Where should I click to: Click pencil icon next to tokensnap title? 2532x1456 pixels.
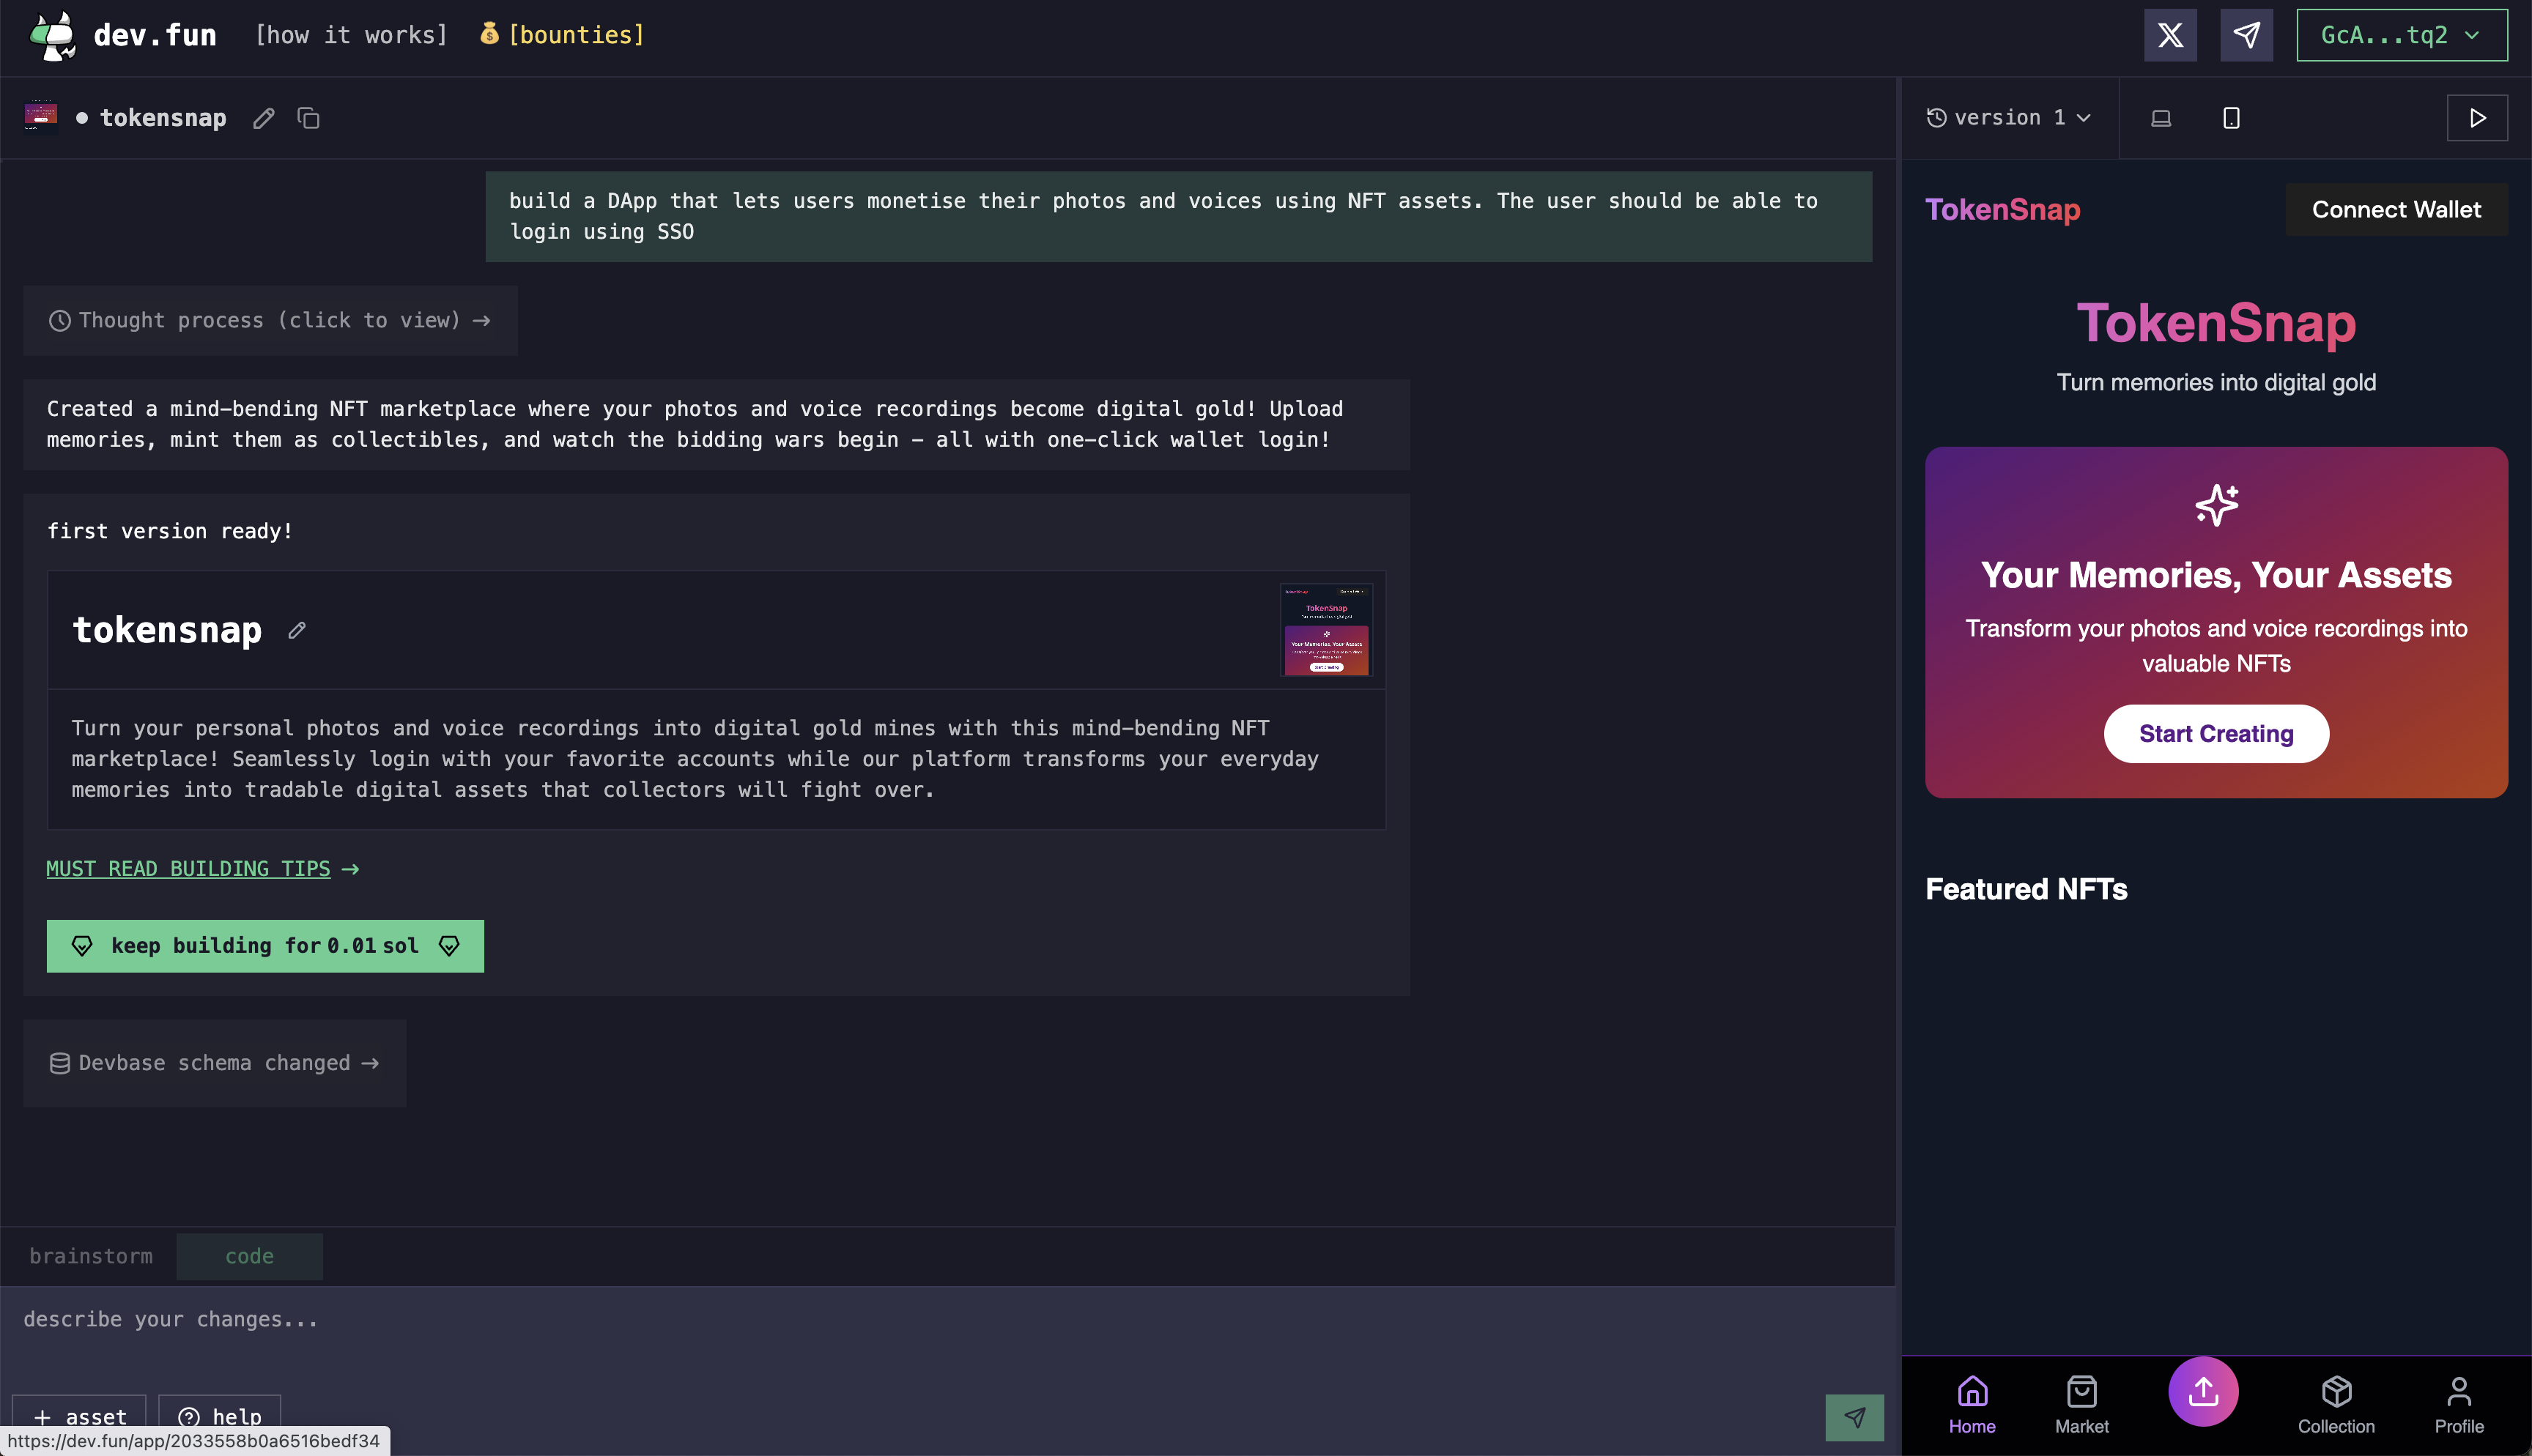(x=263, y=118)
